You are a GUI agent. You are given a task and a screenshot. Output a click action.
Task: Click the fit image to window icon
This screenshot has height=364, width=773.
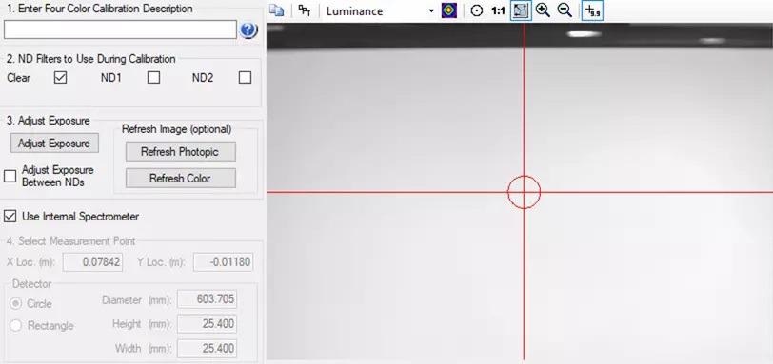(521, 10)
